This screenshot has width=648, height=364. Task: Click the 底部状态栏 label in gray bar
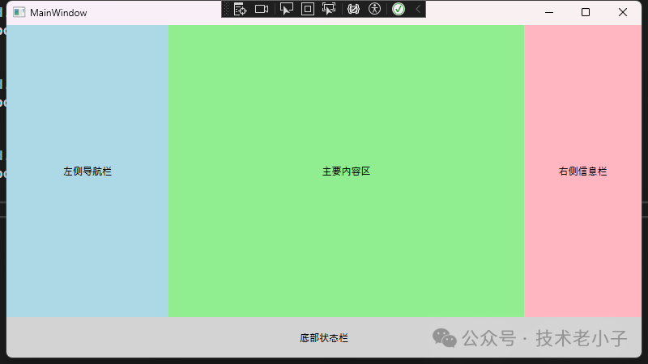(324, 338)
